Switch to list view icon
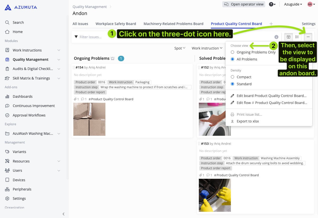 pyautogui.click(x=297, y=37)
